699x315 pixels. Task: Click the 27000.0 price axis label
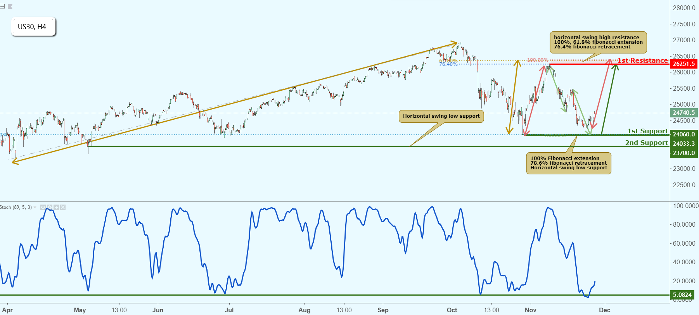(684, 40)
